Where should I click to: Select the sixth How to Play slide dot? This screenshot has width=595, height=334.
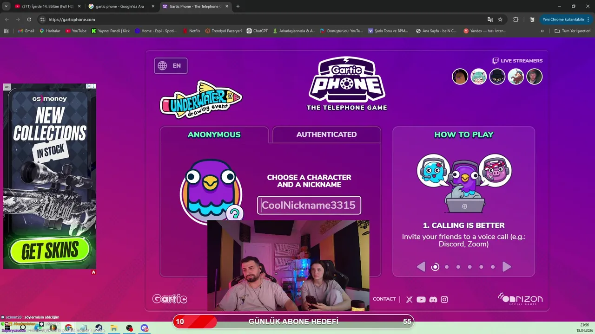(493, 267)
